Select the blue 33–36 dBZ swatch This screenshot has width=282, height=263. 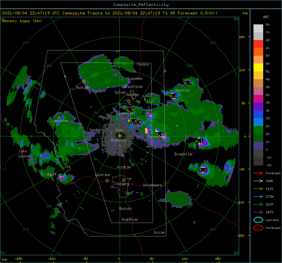point(258,114)
